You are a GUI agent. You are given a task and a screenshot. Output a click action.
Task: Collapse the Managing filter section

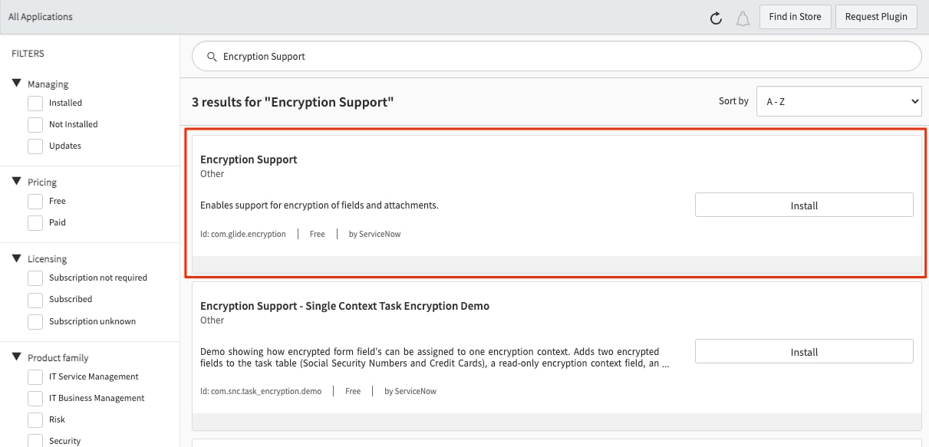(x=17, y=84)
